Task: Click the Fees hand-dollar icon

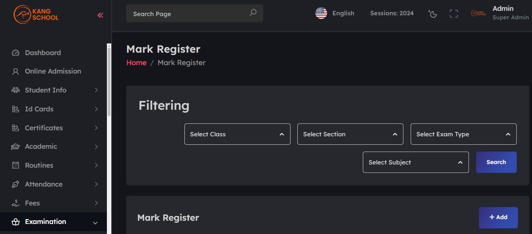Action: (16, 203)
